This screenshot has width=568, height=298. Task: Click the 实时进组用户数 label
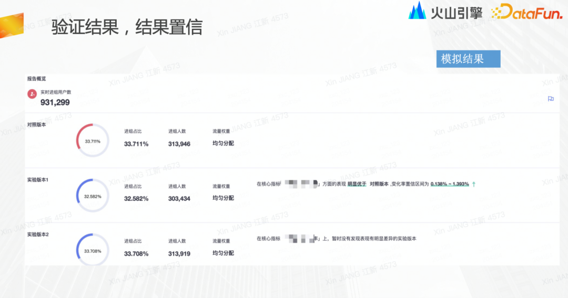(56, 92)
